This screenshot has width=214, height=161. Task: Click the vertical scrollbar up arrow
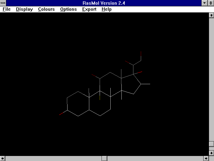pos(211,15)
